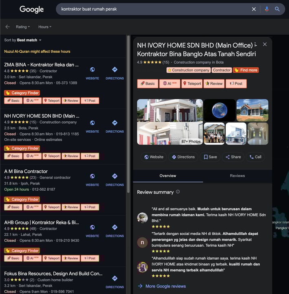Click the Contractor category tag in panel
289x294 pixels.
click(222, 70)
